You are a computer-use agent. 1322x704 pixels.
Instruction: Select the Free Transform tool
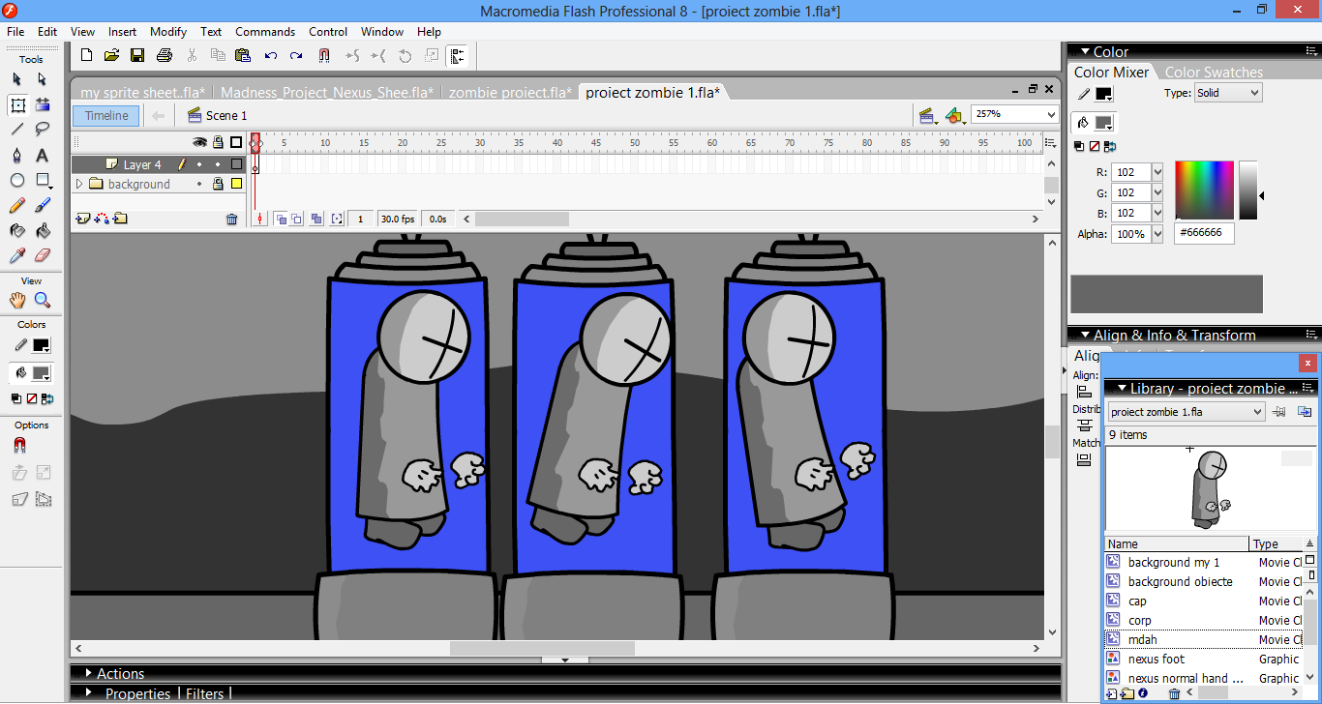pyautogui.click(x=17, y=104)
